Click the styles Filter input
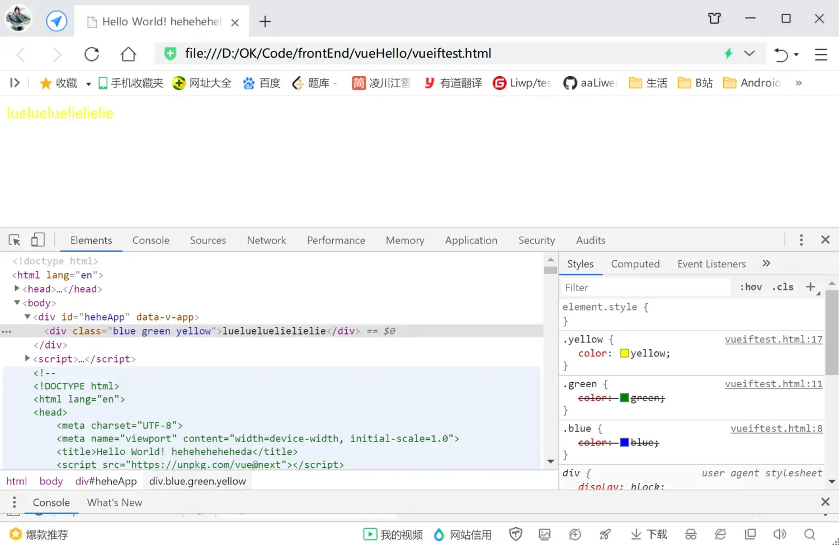This screenshot has height=545, width=839. pos(645,287)
